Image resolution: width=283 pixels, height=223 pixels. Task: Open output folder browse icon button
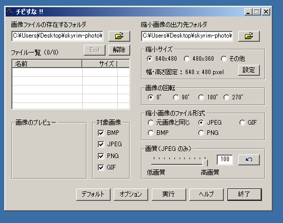[x=249, y=36]
